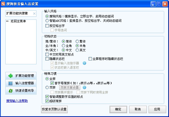The height and width of the screenshot is (117, 169).
Task: Open 扩展功能管理 button
Action: pyautogui.click(x=21, y=76)
